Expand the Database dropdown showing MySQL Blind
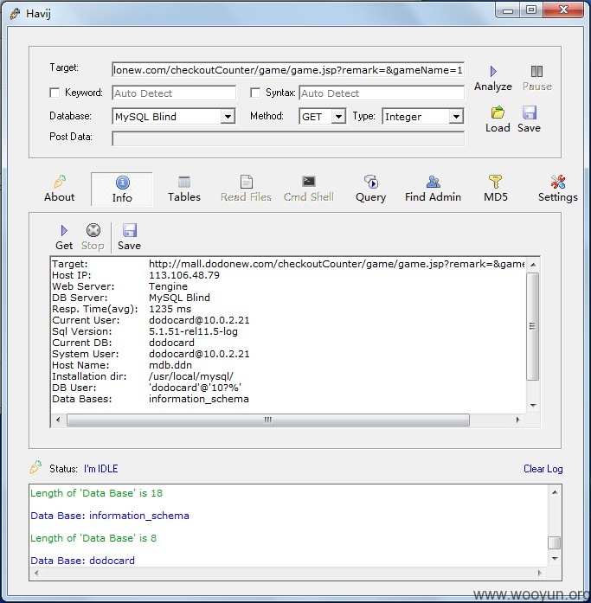 [228, 117]
